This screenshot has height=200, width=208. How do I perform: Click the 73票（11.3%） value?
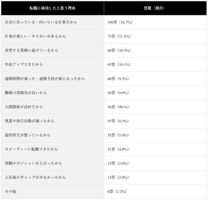[119, 36]
